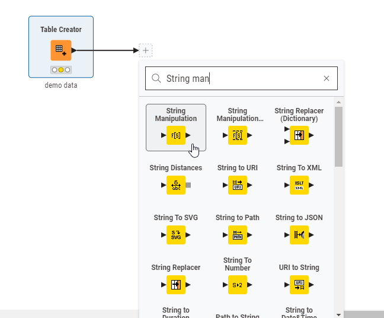
Task: Add the String To XML node
Action: click(299, 185)
